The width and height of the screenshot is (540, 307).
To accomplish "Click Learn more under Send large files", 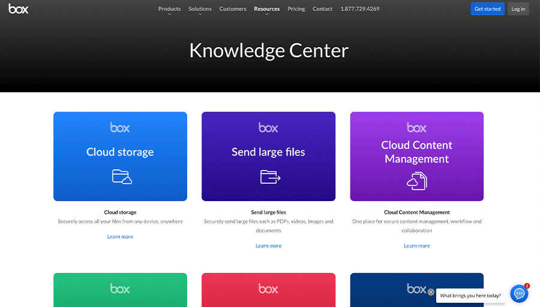I will (x=269, y=245).
